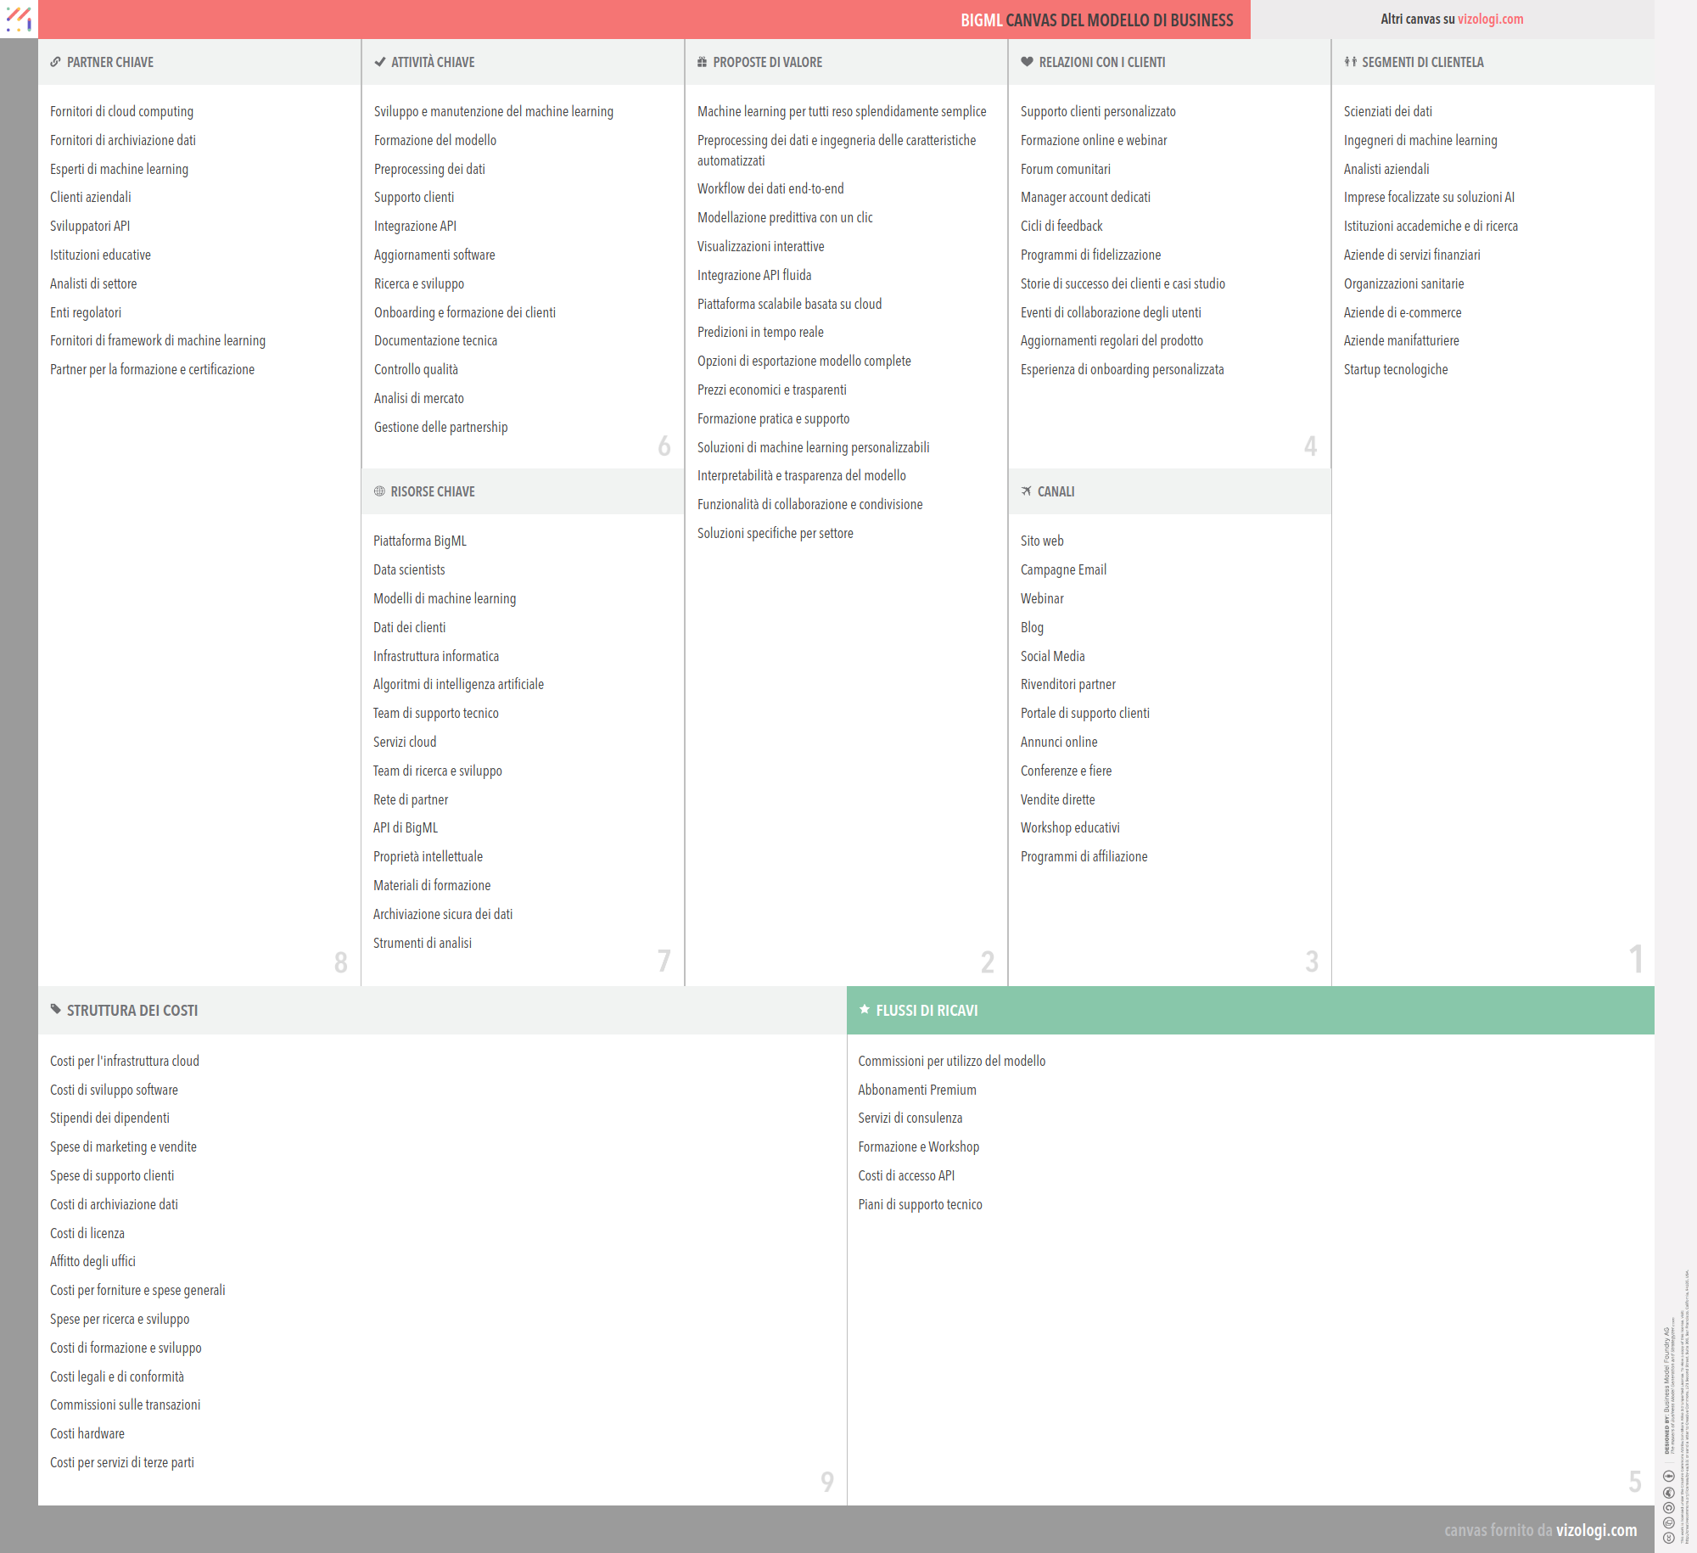This screenshot has height=1553, width=1697.
Task: Click the link icon beside Partner Chiave
Action: click(55, 62)
